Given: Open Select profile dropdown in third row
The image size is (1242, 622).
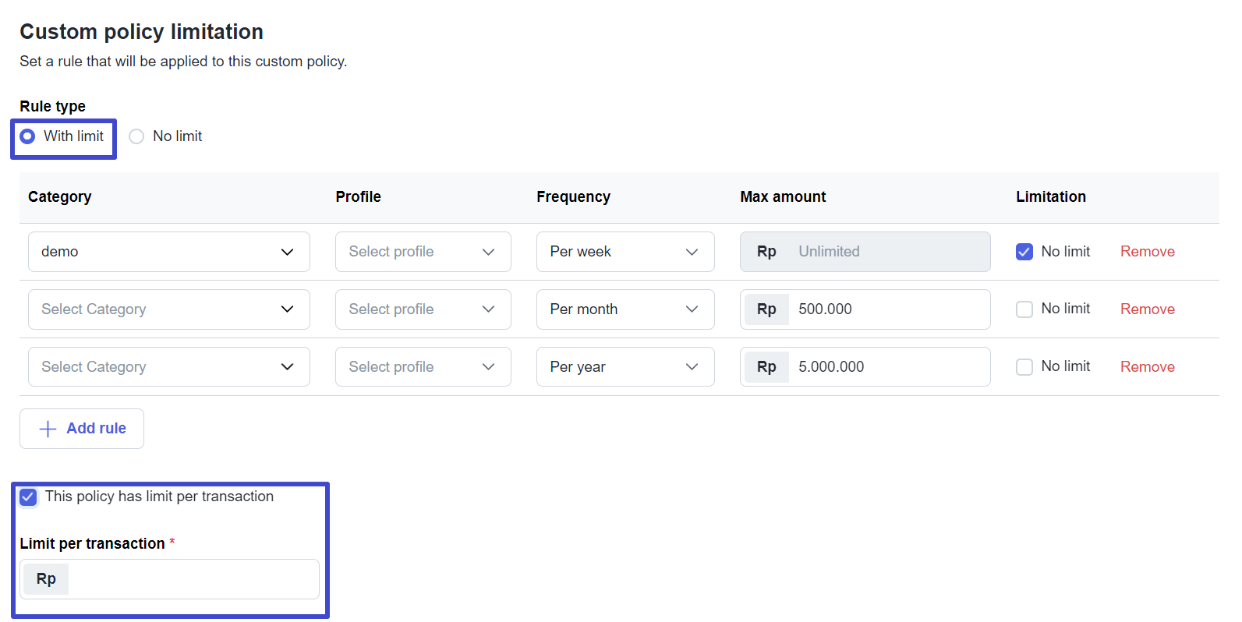Looking at the screenshot, I should [423, 367].
